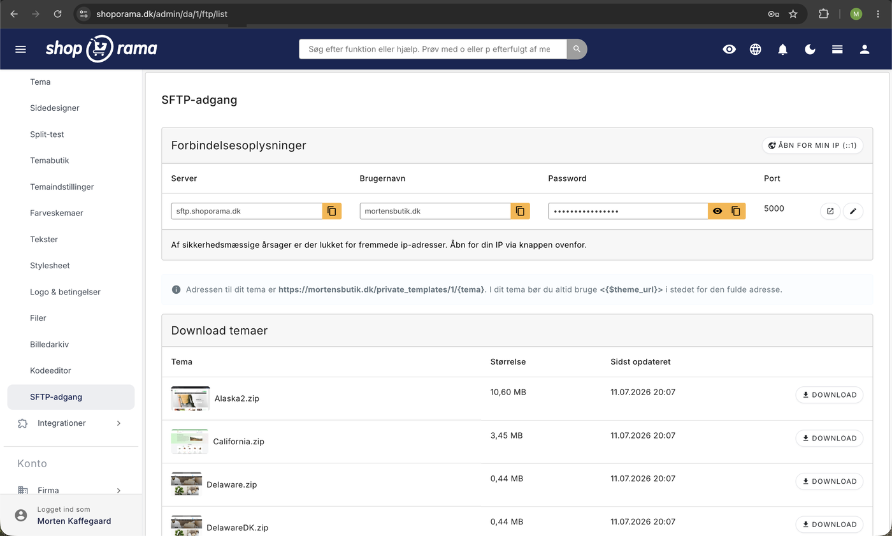
Task: Download California.zip theme
Action: click(830, 438)
